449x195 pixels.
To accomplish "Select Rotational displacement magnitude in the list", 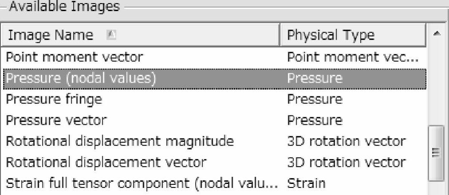I will tap(119, 141).
